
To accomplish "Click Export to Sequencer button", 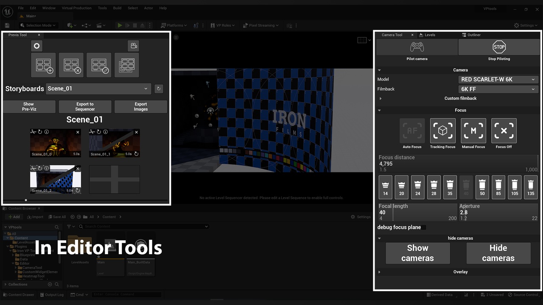I will point(85,107).
